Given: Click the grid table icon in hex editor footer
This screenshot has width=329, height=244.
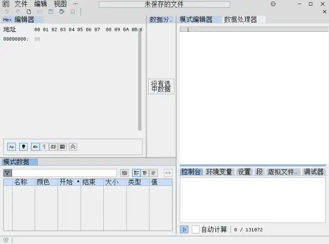Looking at the screenshot, I should click(x=62, y=147).
